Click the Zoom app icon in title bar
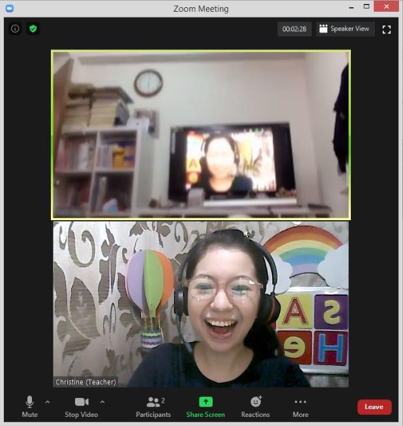The width and height of the screenshot is (403, 426). (9, 8)
